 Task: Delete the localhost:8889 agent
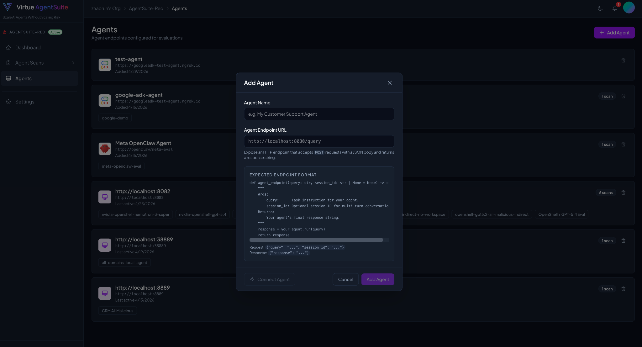click(x=623, y=289)
